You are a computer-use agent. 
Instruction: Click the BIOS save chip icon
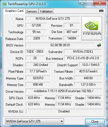[99, 45]
